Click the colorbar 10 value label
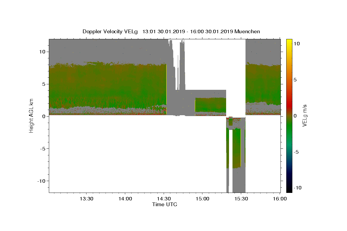This screenshot has width=347, height=231. point(296,43)
